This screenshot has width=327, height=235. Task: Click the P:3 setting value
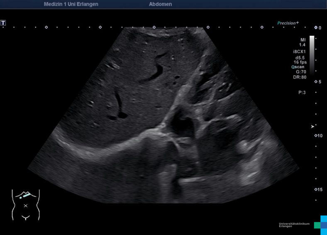tap(302, 93)
